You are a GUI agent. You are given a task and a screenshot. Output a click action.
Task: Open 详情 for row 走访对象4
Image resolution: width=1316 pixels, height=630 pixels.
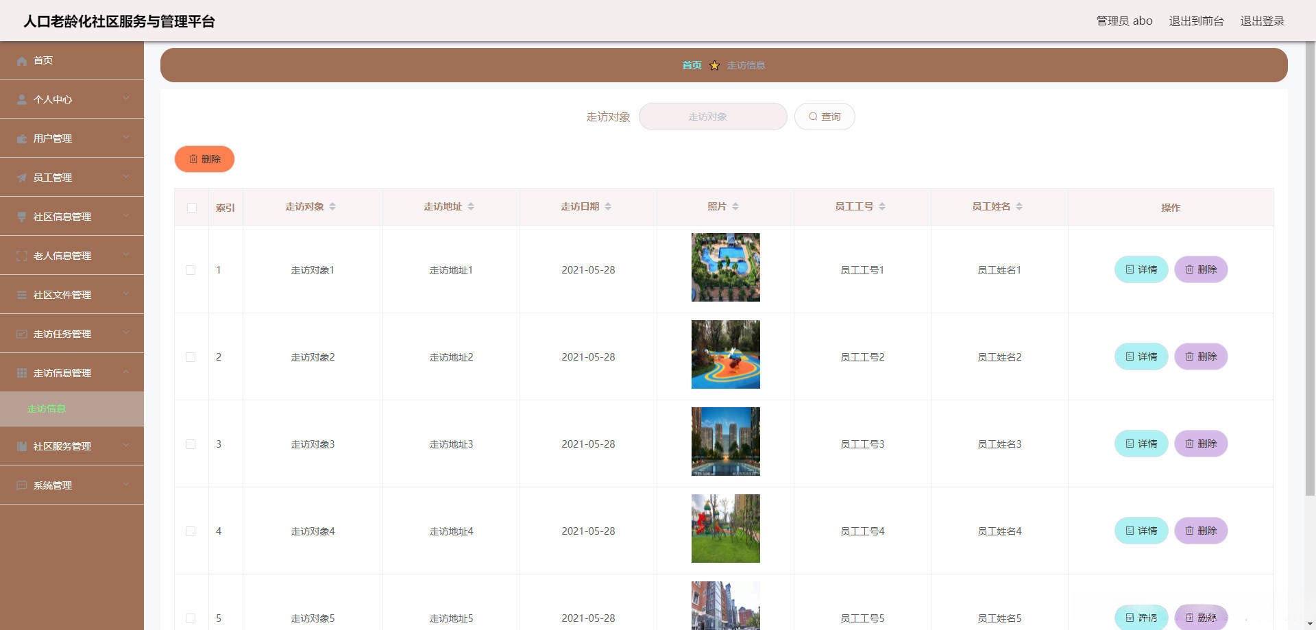tap(1141, 531)
